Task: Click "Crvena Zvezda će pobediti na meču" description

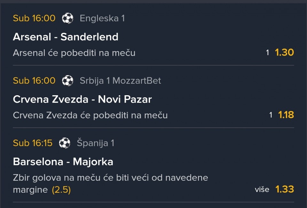Action: click(90, 115)
